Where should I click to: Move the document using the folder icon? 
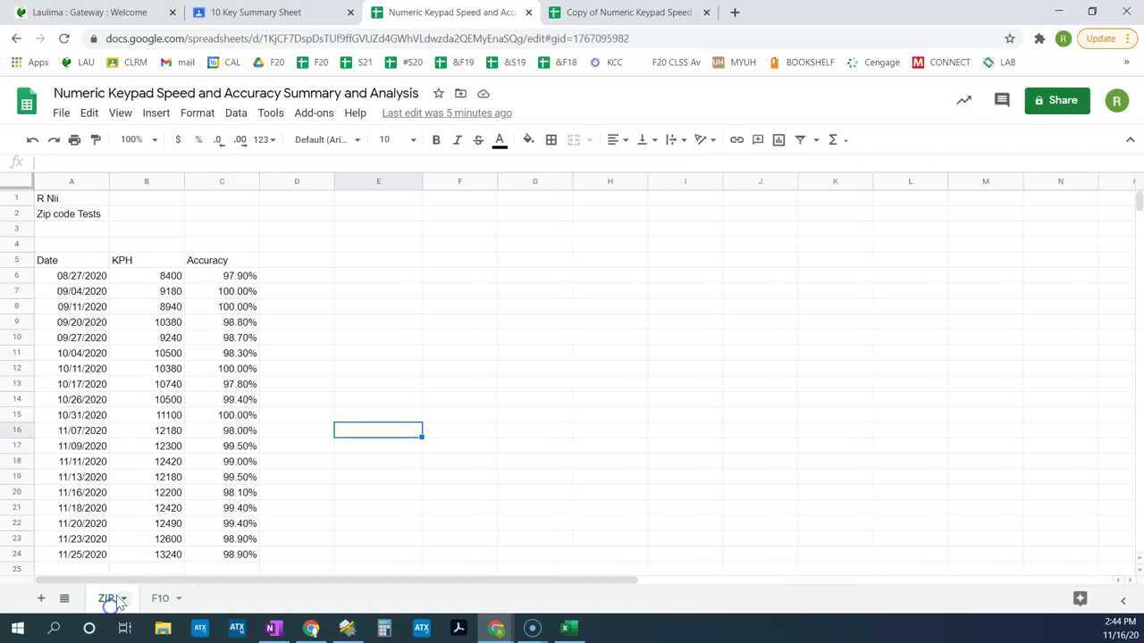461,94
